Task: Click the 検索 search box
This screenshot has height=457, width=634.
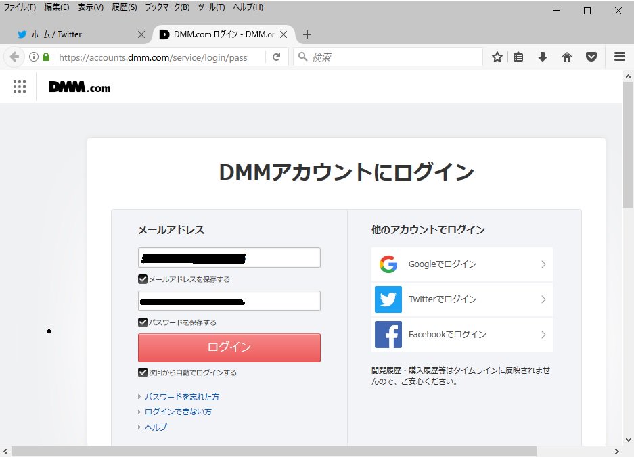Action: 388,57
